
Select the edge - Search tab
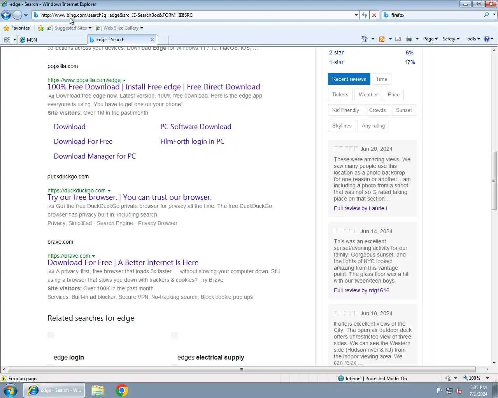[x=119, y=40]
